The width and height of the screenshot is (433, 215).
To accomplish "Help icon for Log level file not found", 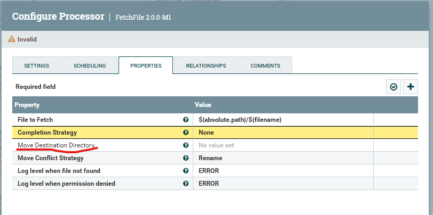I will (x=186, y=171).
